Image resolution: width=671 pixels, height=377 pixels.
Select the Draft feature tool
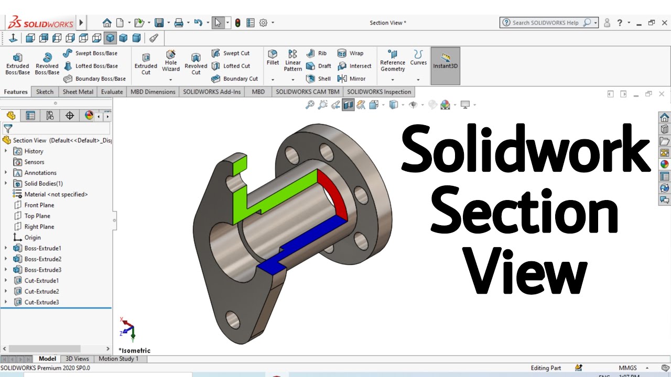tap(318, 66)
